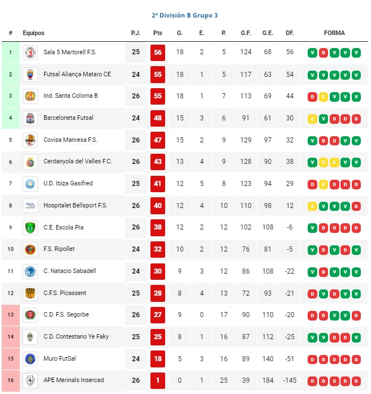This screenshot has width=371, height=394.
Task: Click the yellow E form badge in the Barceloneta Futsal row
Action: pos(312,119)
